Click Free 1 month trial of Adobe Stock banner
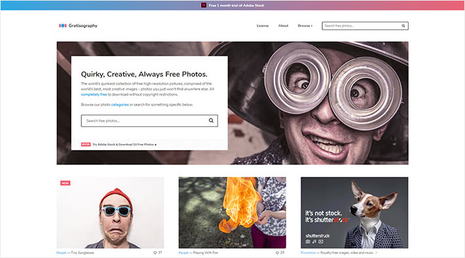Screen dimensions: 465x258 point(236,5)
